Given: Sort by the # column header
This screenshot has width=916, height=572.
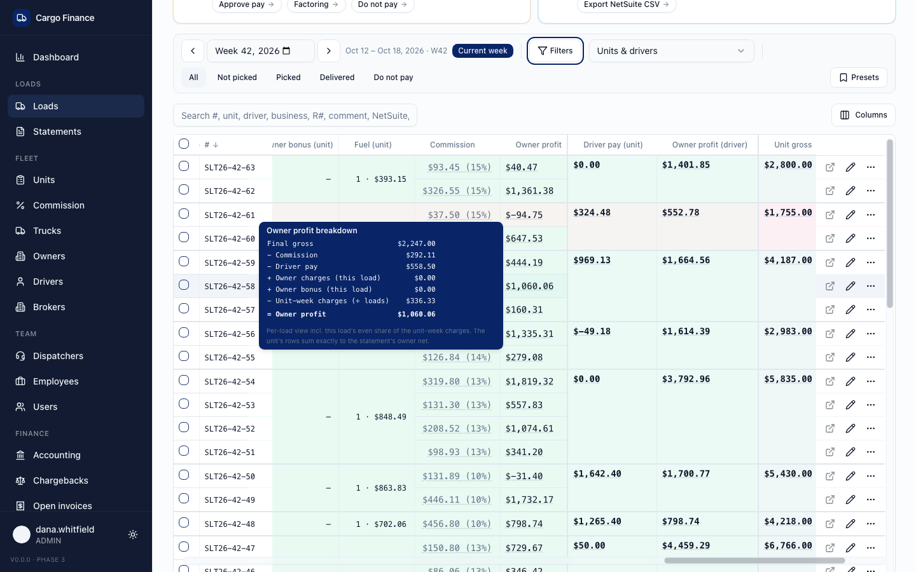Looking at the screenshot, I should point(211,145).
